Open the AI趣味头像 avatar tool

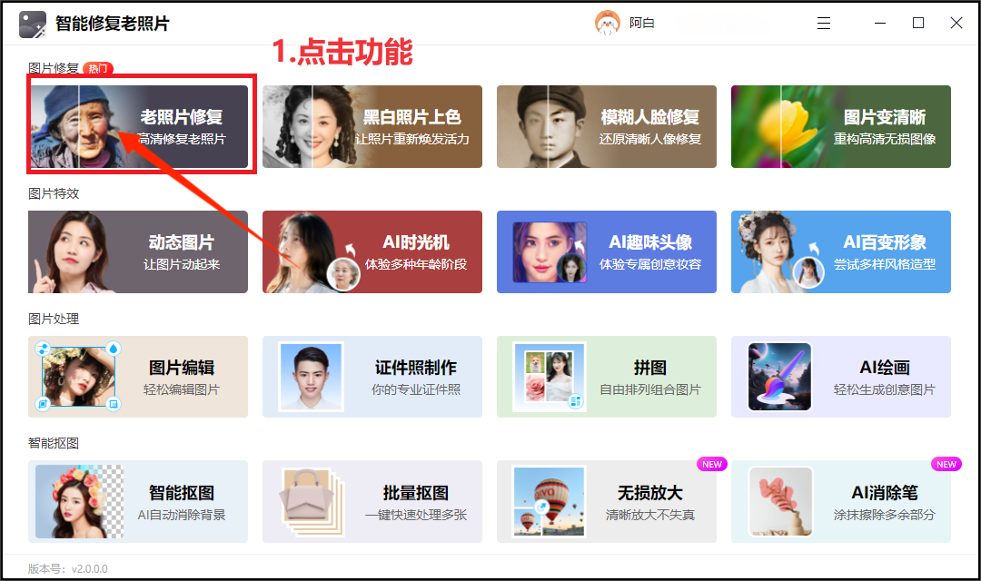tap(606, 252)
